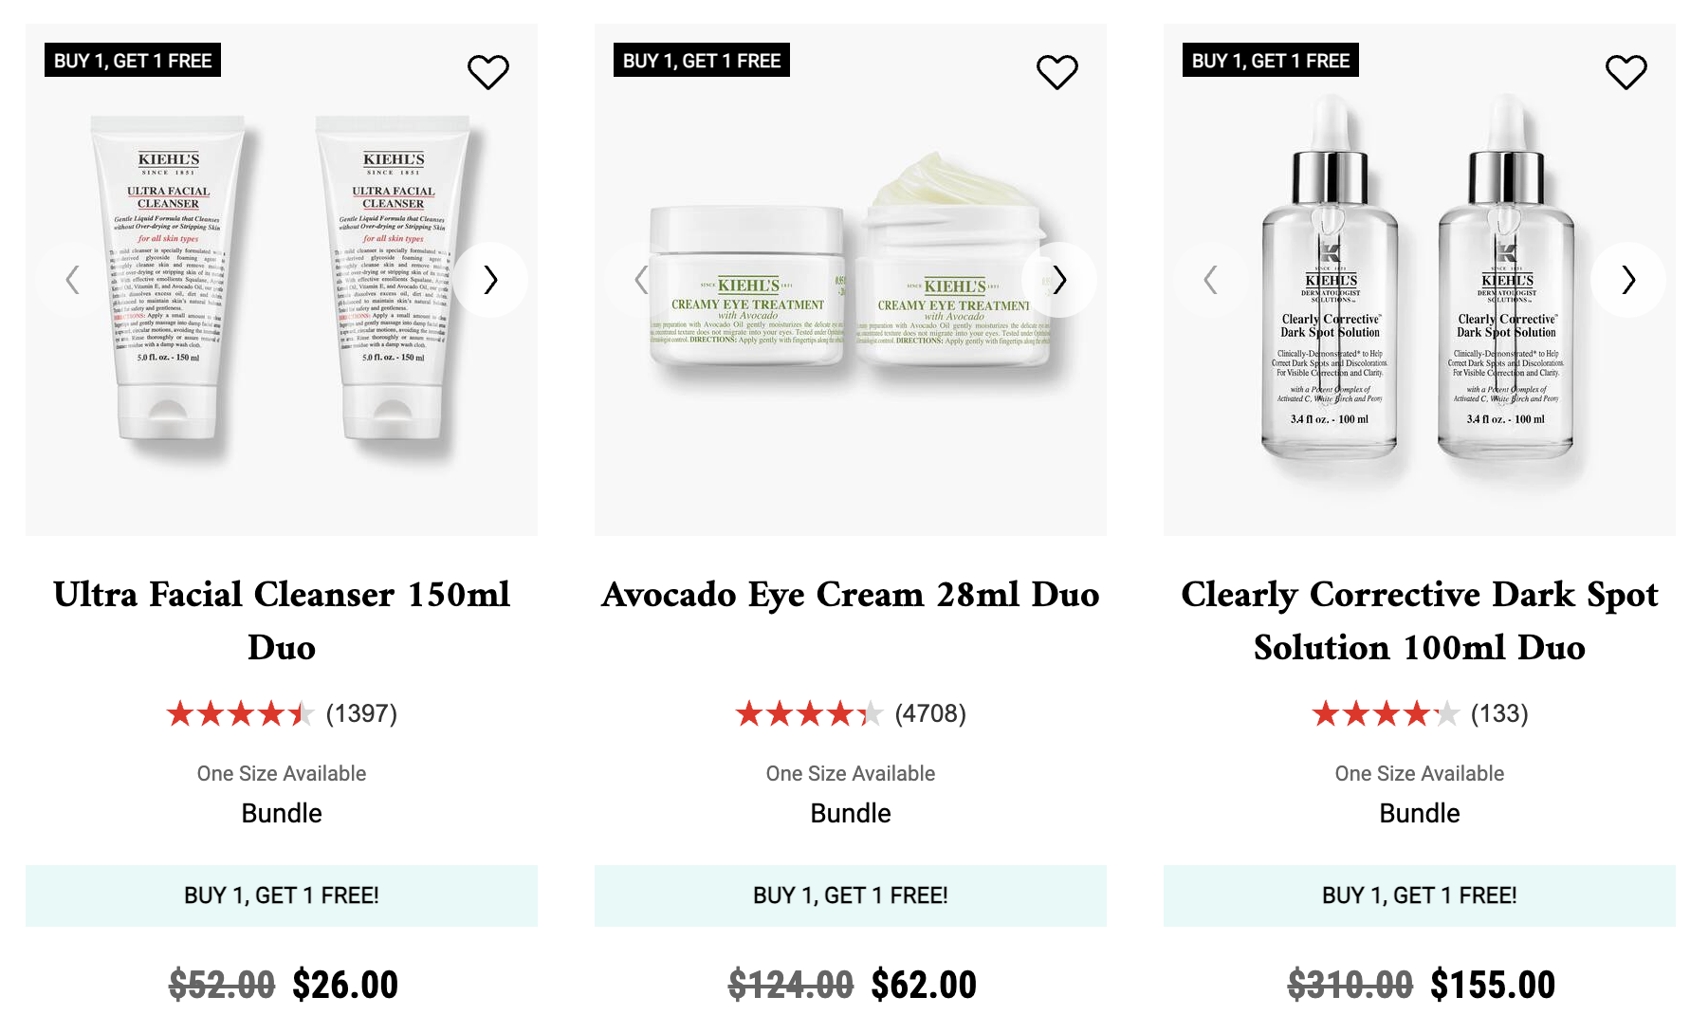Open Clearly Corrective Dark Spot Solution title

coord(1420,620)
